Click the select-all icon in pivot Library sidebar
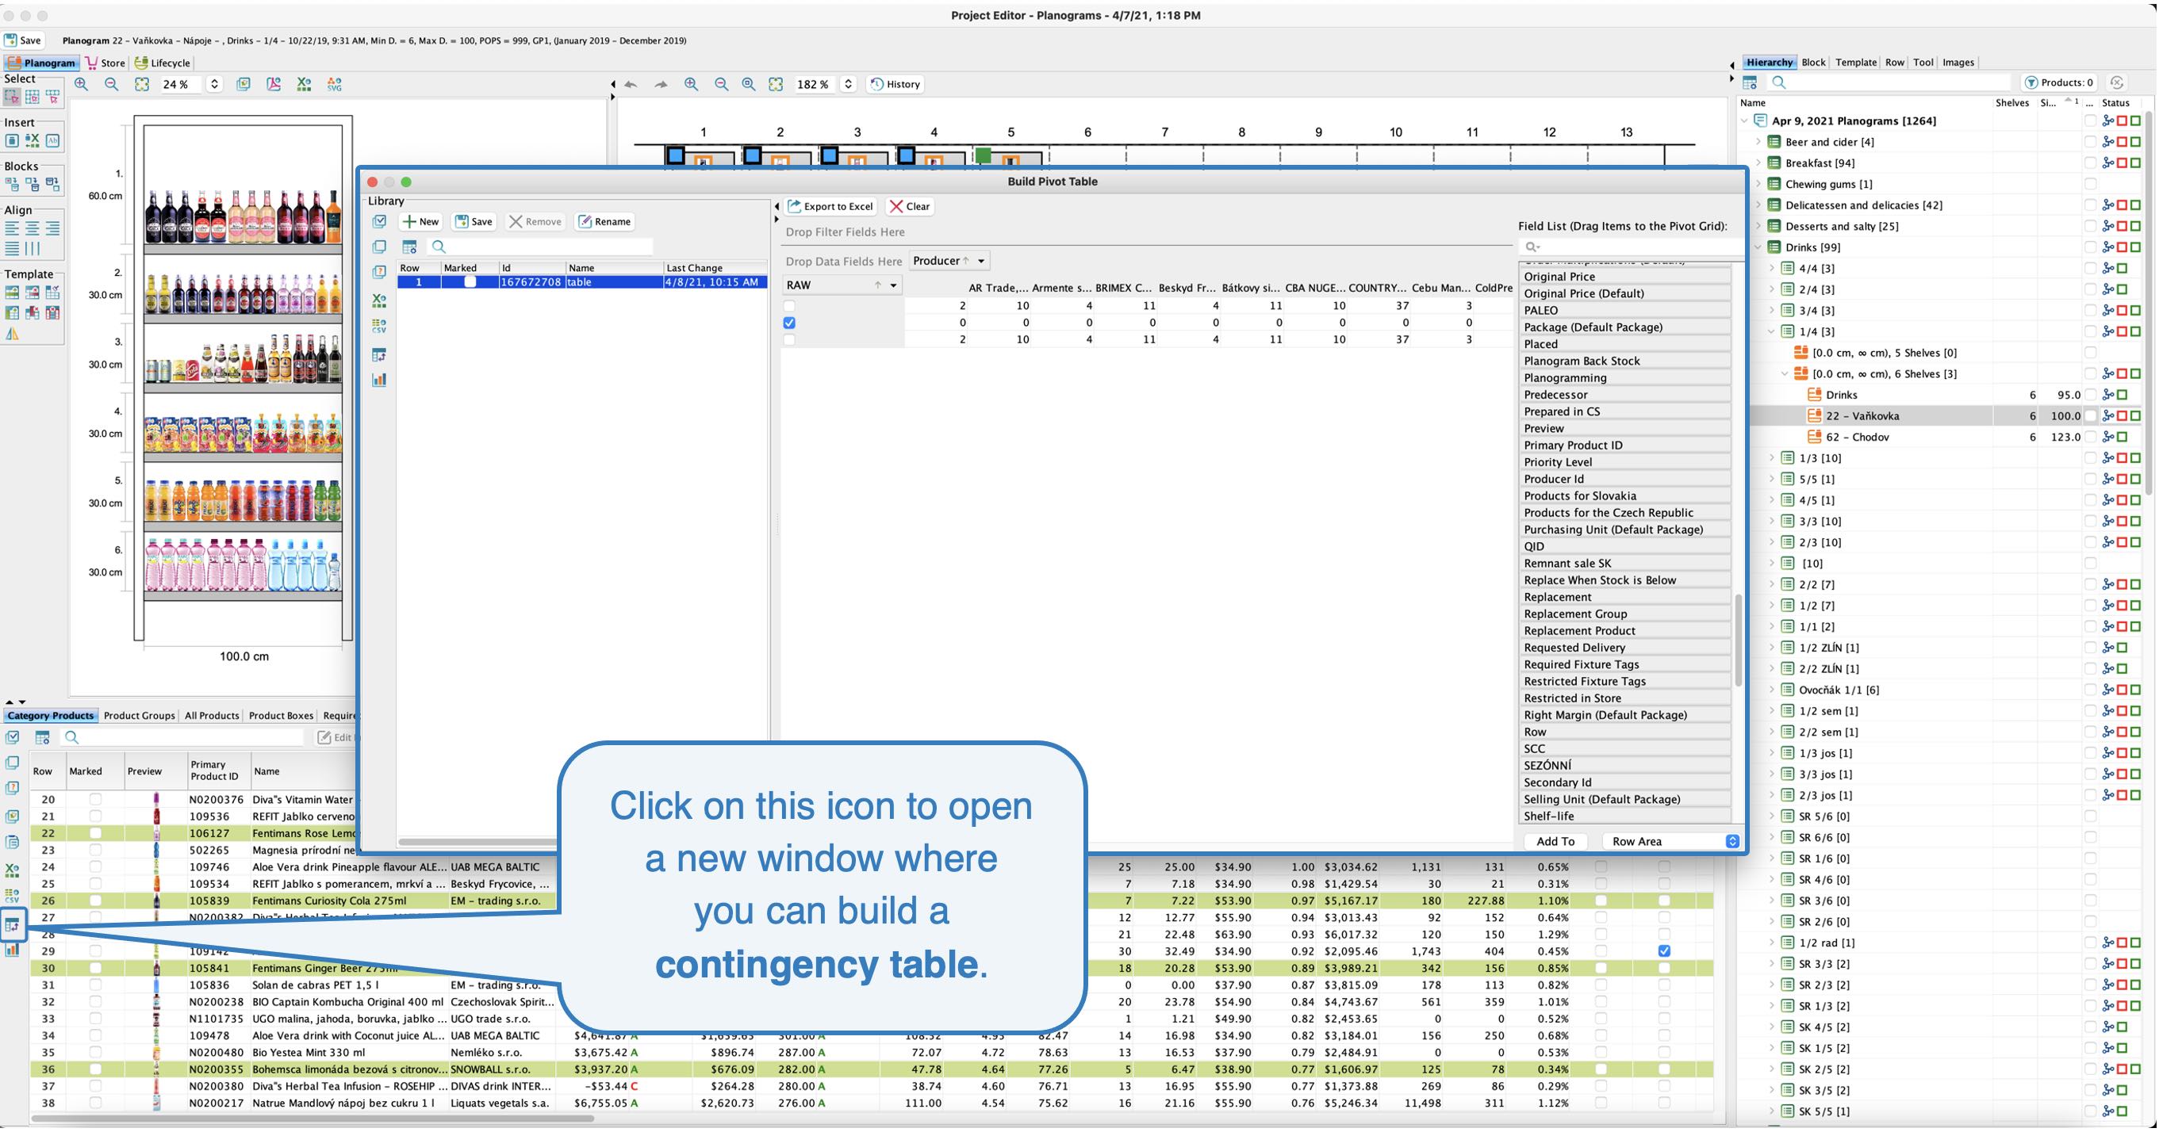 pos(379,221)
